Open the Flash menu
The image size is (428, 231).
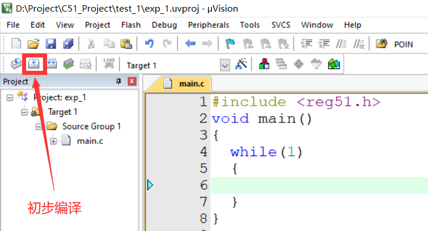click(131, 25)
